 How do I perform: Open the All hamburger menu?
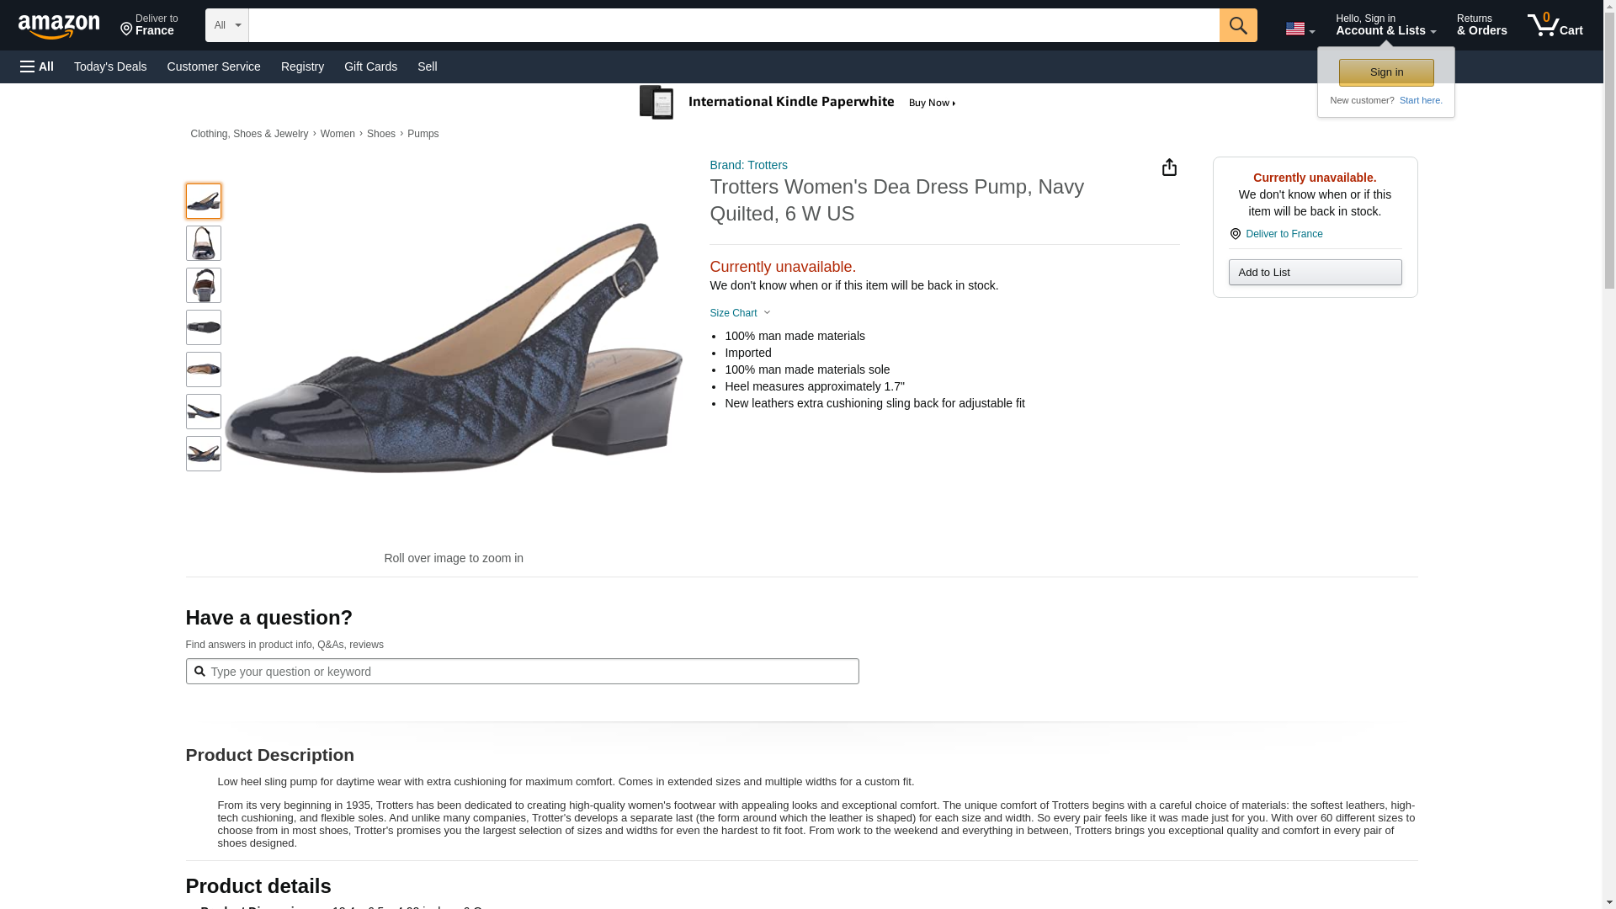(x=37, y=66)
